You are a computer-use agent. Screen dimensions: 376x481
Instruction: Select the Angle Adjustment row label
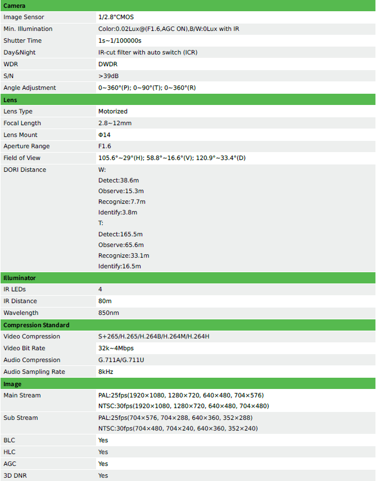click(x=29, y=88)
